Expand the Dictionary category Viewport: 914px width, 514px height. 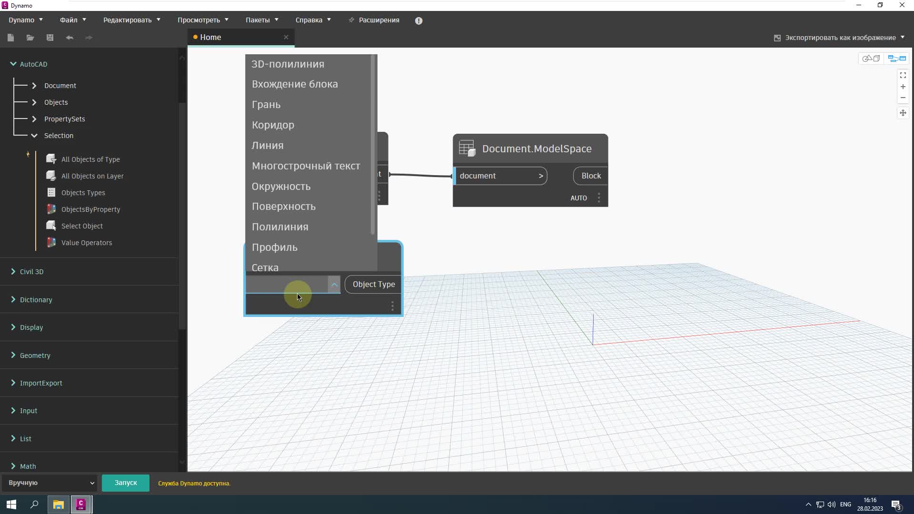13,299
